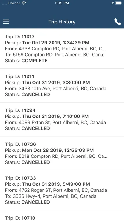Tap the battery indicator icon
The width and height of the screenshot is (124, 221).
click(x=119, y=3)
